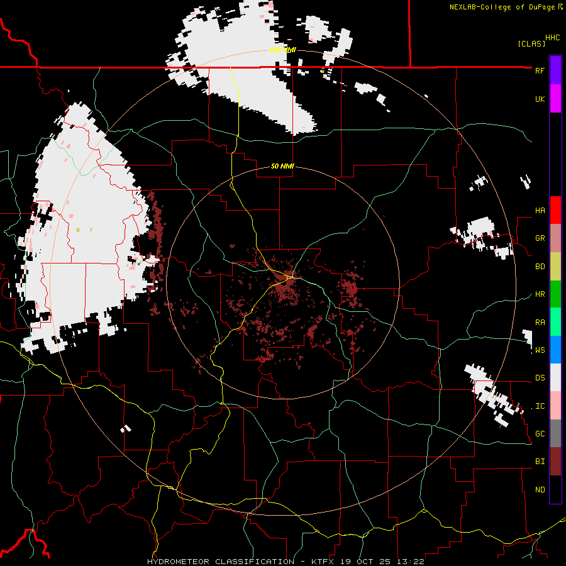Pick the dark green HR legend color

[x=555, y=294]
